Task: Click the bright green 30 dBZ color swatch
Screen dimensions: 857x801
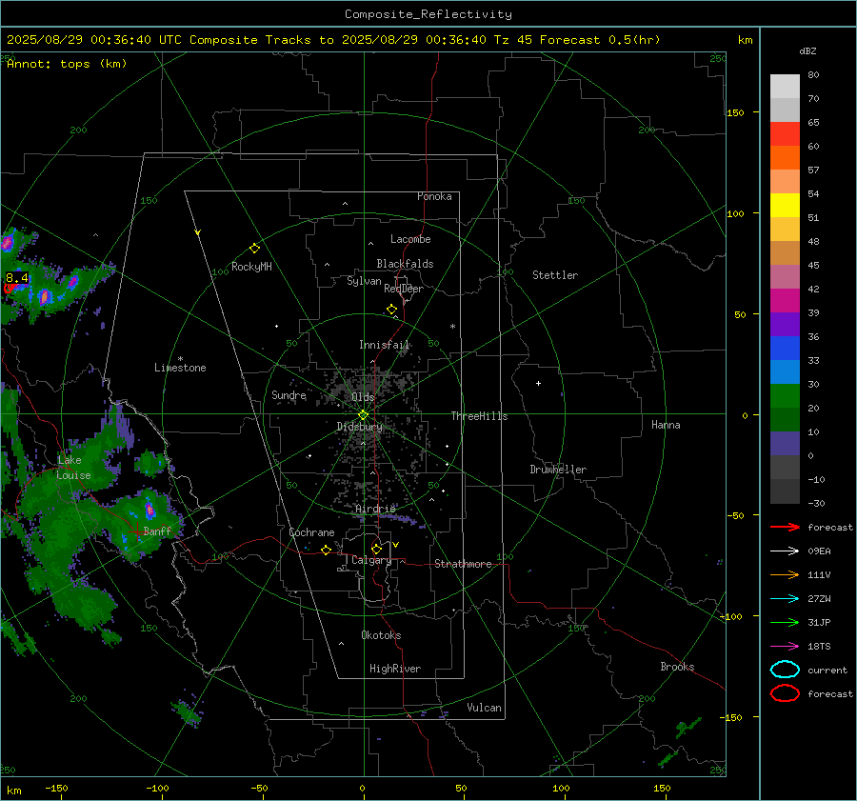Action: (x=785, y=395)
